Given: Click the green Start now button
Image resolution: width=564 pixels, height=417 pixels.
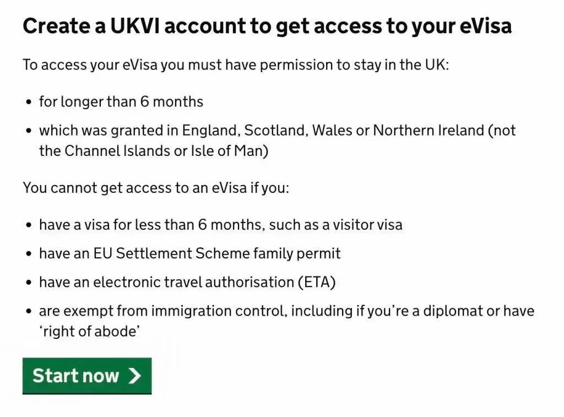Looking at the screenshot, I should pyautogui.click(x=87, y=376).
